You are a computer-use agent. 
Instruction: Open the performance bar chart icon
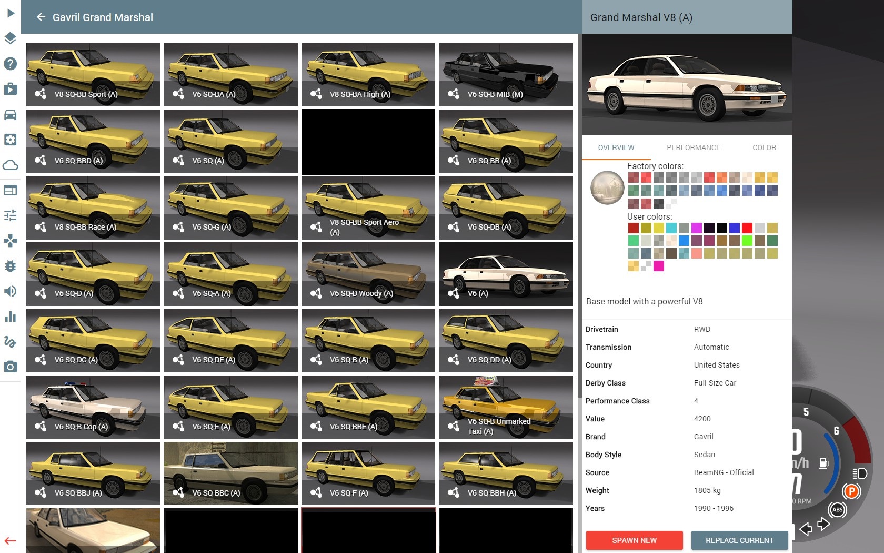(x=10, y=317)
